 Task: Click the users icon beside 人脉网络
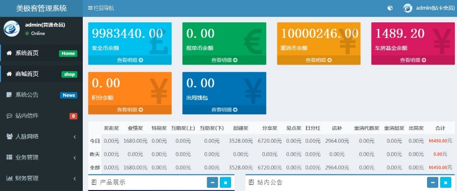pyautogui.click(x=9, y=137)
